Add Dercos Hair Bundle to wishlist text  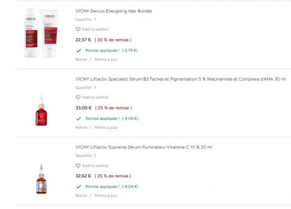tap(95, 29)
